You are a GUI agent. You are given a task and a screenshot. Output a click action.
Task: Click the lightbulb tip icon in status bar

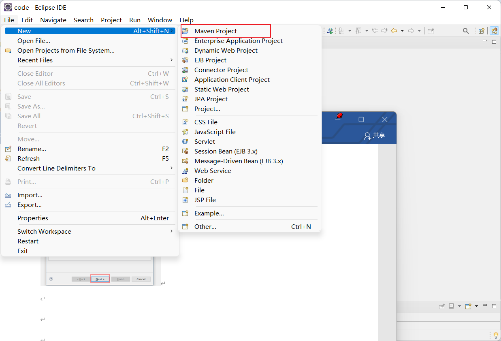click(496, 336)
